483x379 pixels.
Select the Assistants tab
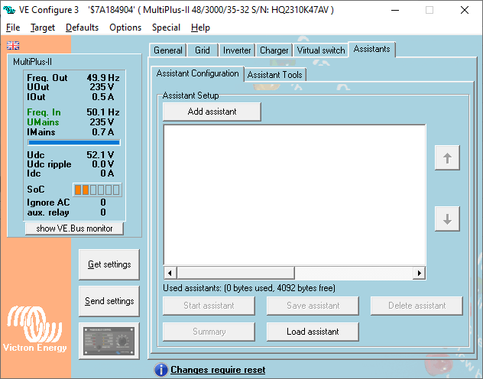pos(371,49)
